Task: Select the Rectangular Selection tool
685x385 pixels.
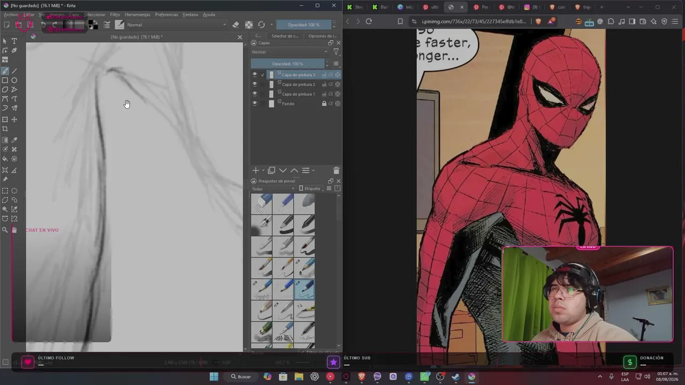Action: [5, 191]
